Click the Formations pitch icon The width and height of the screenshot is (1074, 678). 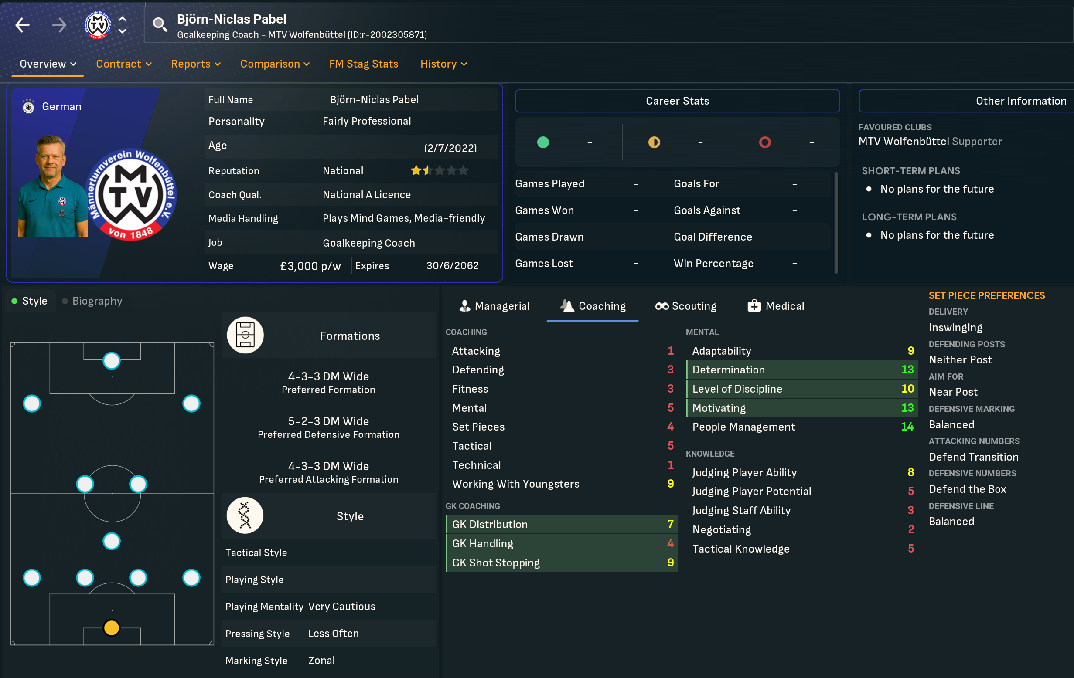[245, 335]
